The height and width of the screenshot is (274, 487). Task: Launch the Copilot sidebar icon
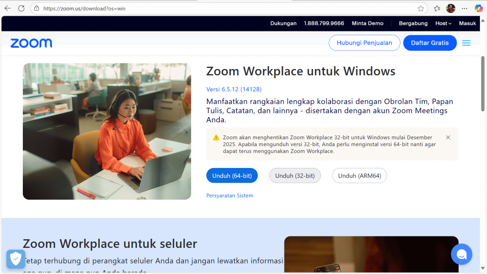[478, 9]
